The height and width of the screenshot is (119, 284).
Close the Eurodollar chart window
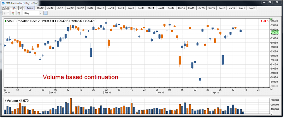click(x=277, y=2)
